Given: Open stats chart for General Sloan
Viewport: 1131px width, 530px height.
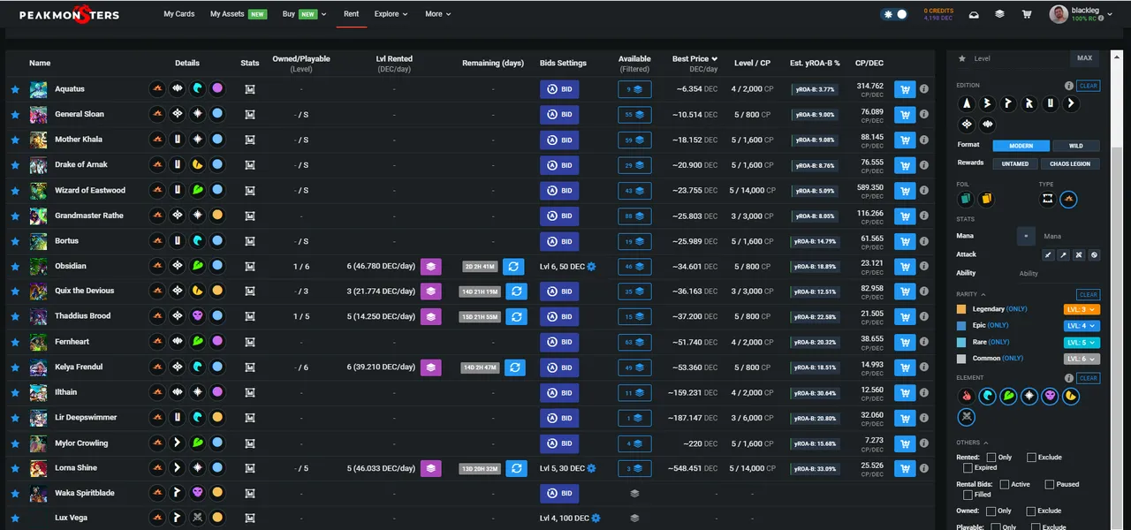Looking at the screenshot, I should point(250,114).
